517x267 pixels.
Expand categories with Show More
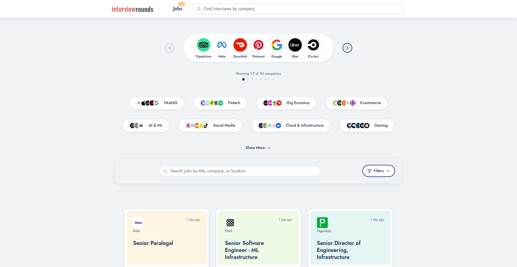(x=258, y=148)
